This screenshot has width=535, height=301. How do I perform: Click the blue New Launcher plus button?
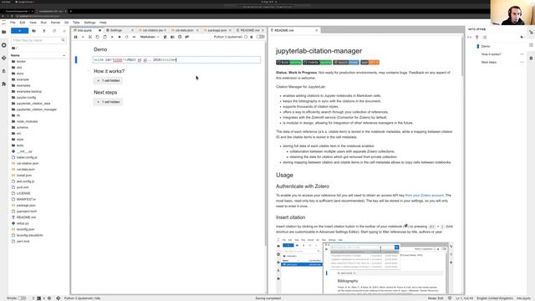19,31
